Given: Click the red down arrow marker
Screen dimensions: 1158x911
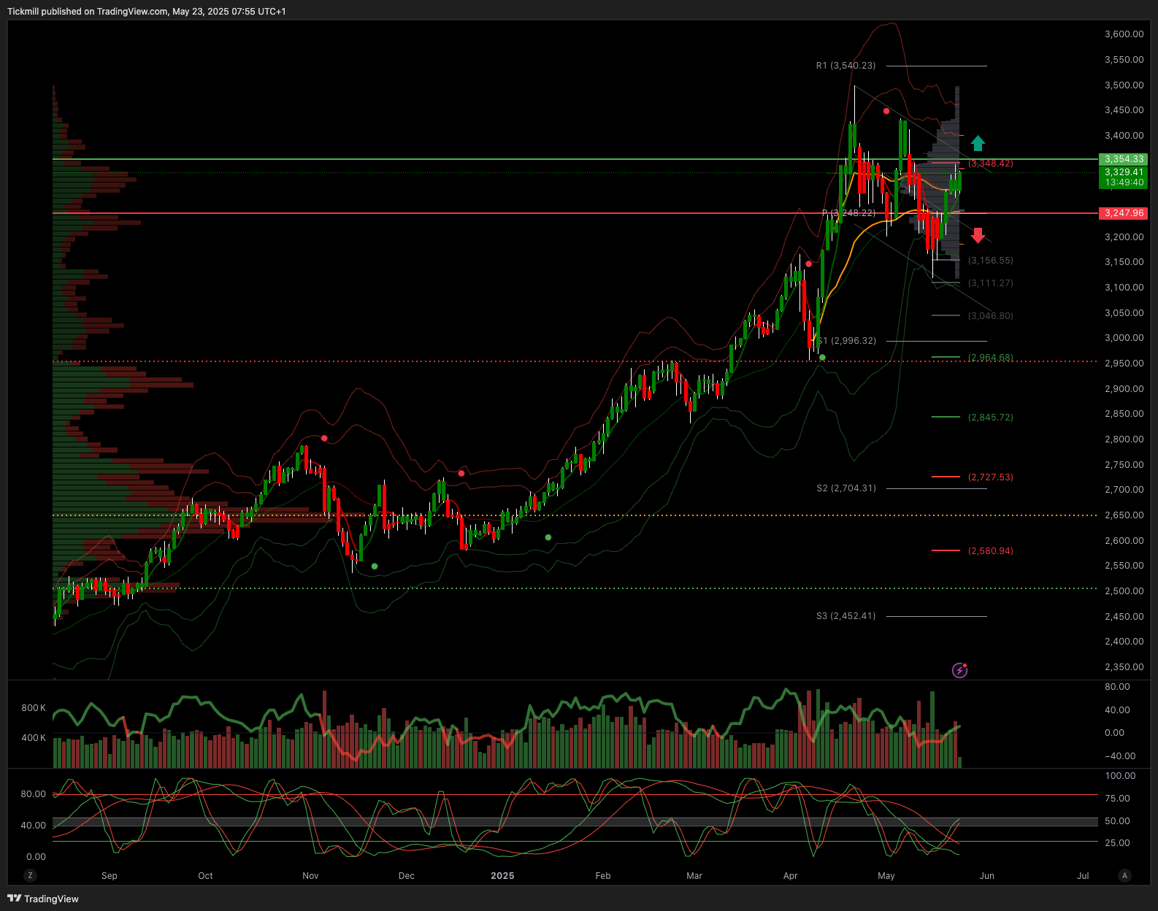Looking at the screenshot, I should pos(978,235).
